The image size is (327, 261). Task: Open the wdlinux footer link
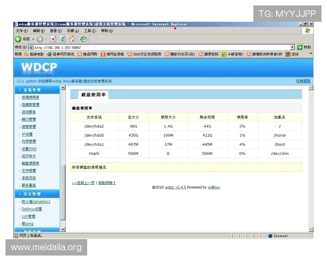pos(214,187)
